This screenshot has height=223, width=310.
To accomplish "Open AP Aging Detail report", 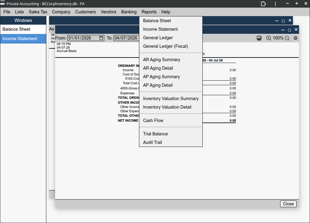I will coord(171,85).
